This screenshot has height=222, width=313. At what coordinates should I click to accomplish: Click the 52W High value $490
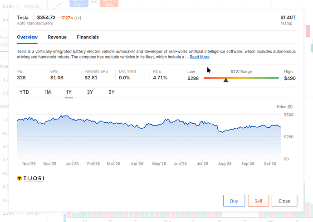click(290, 78)
